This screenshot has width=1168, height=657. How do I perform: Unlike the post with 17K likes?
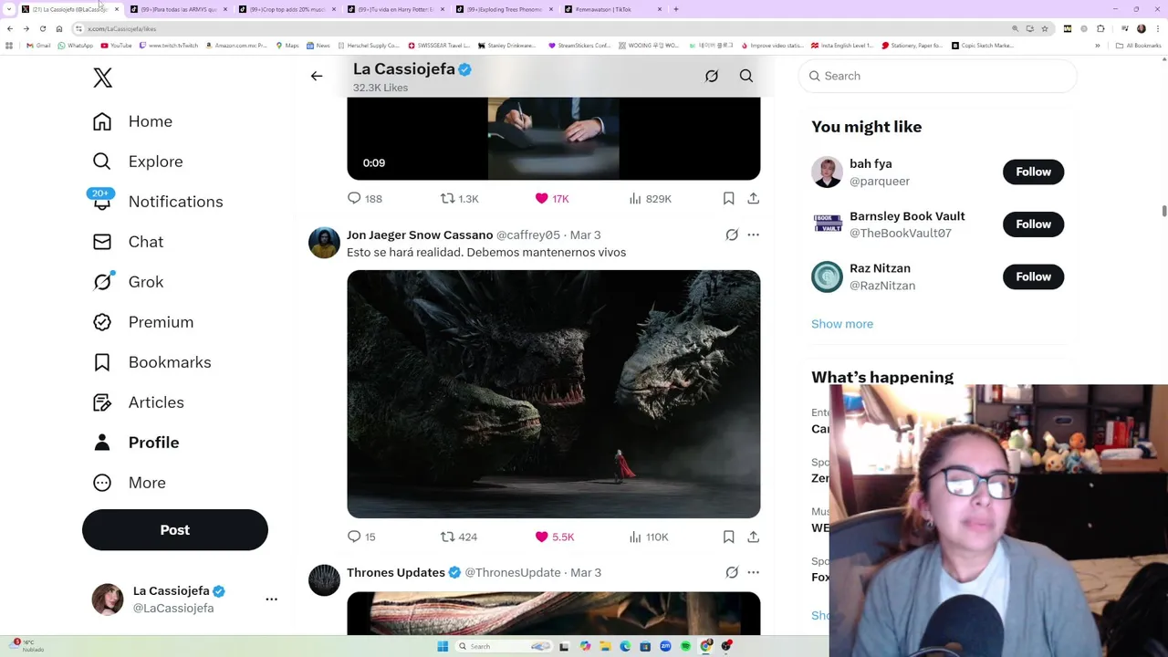pyautogui.click(x=552, y=198)
